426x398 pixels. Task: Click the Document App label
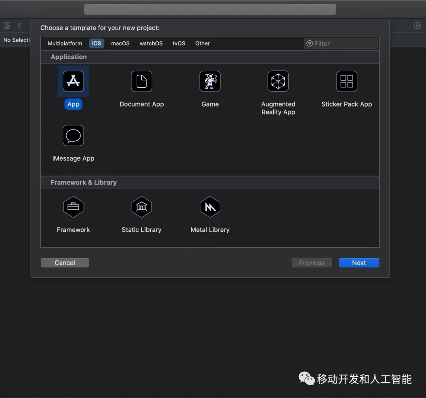[142, 104]
